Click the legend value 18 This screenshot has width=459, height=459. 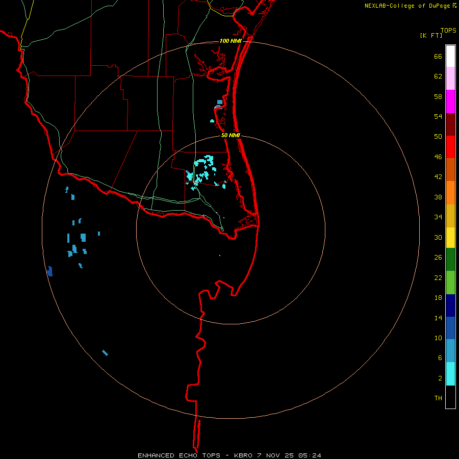[x=438, y=298]
